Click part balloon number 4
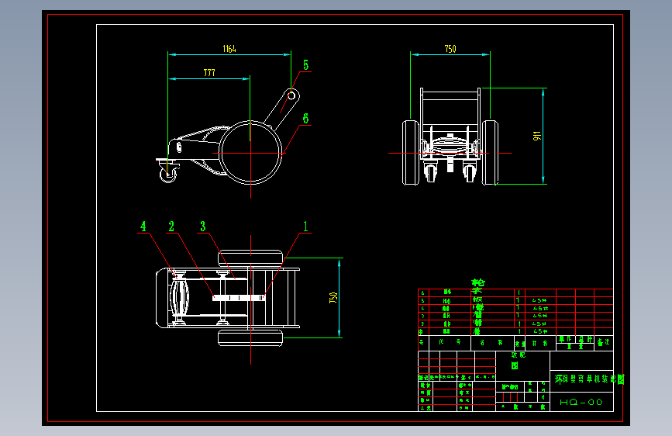The width and height of the screenshot is (672, 436). pyautogui.click(x=143, y=227)
